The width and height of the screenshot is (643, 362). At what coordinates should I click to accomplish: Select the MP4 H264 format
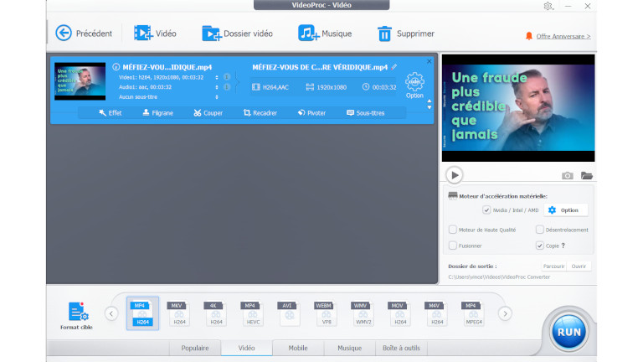pyautogui.click(x=142, y=313)
